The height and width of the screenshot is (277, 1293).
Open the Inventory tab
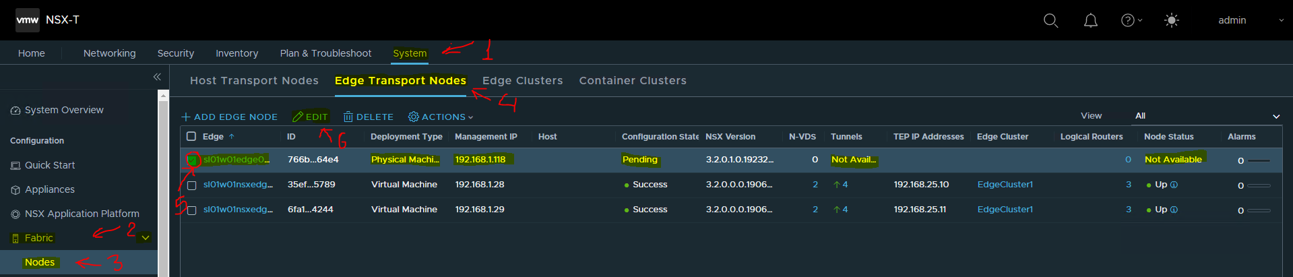(x=236, y=53)
